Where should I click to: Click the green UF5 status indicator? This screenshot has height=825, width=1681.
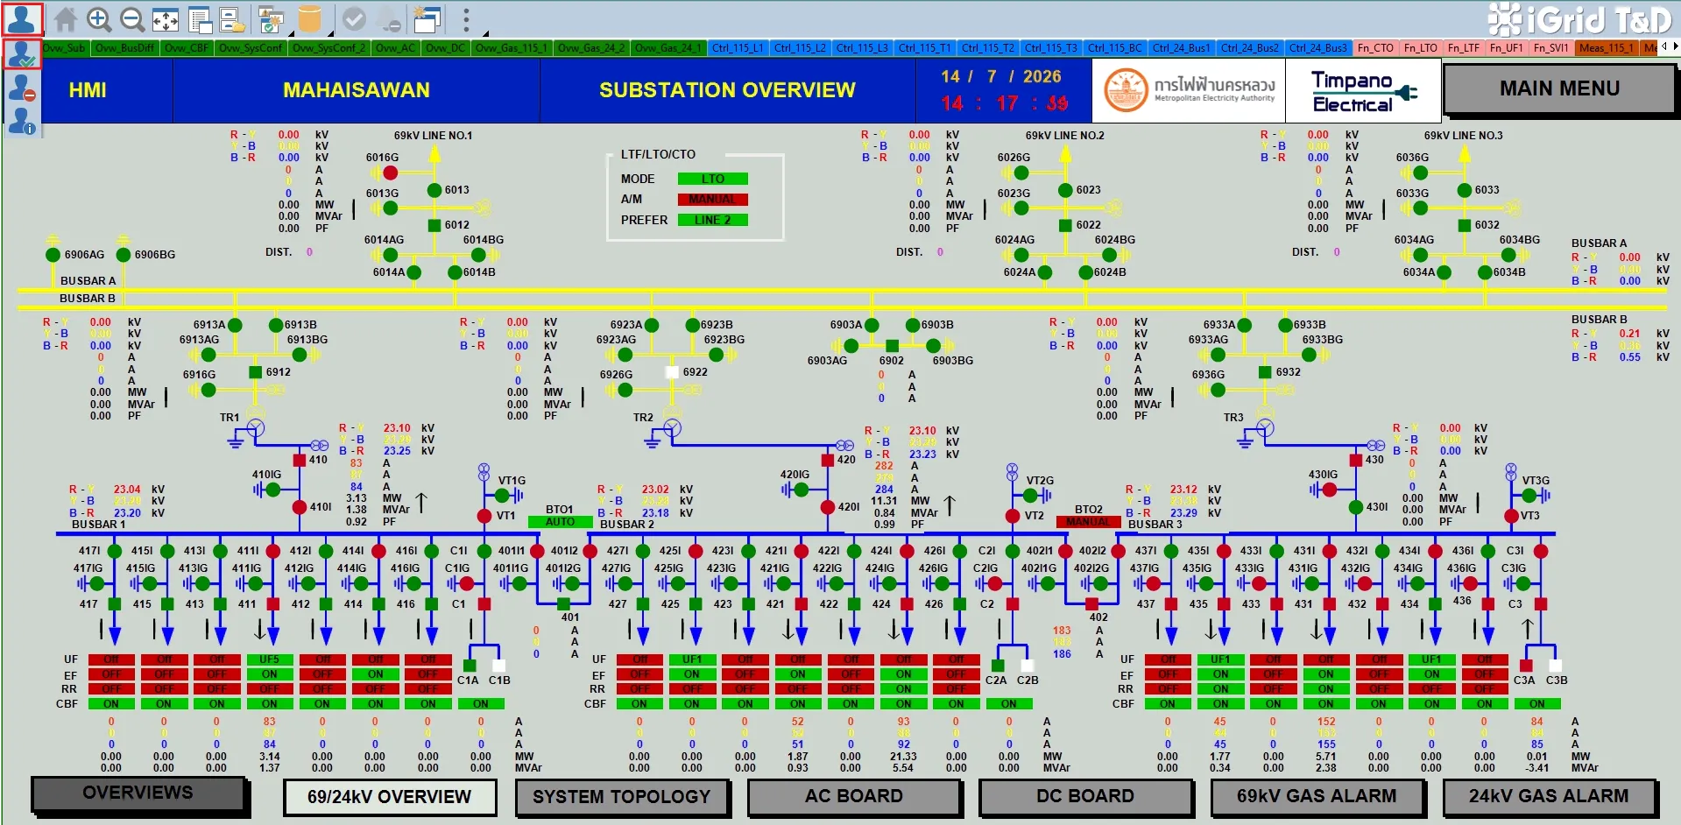[269, 659]
